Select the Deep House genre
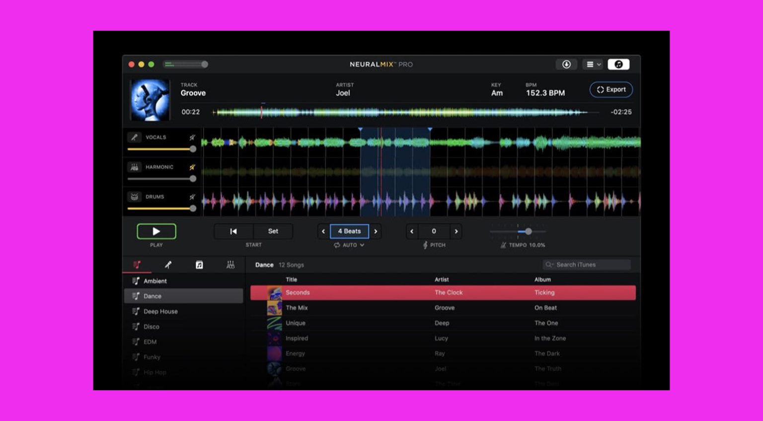The image size is (763, 421). 160,311
